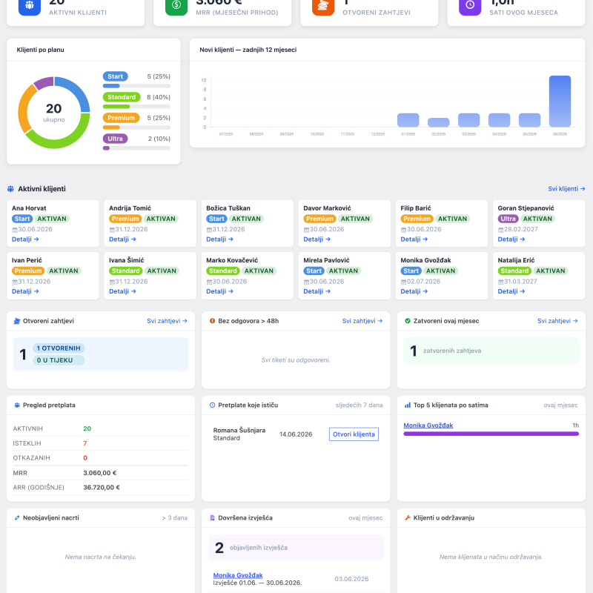This screenshot has height=593, width=593.
Task: Click the Standard plan badge in legend
Action: point(122,97)
